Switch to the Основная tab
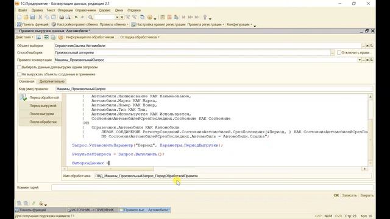Image resolution: width=390 pixels, height=219 pixels. click(27, 82)
